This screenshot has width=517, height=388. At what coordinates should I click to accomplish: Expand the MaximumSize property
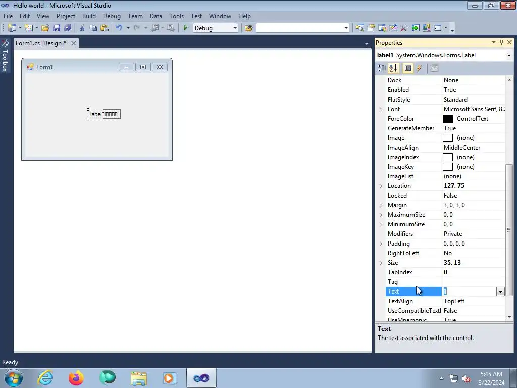(x=381, y=215)
